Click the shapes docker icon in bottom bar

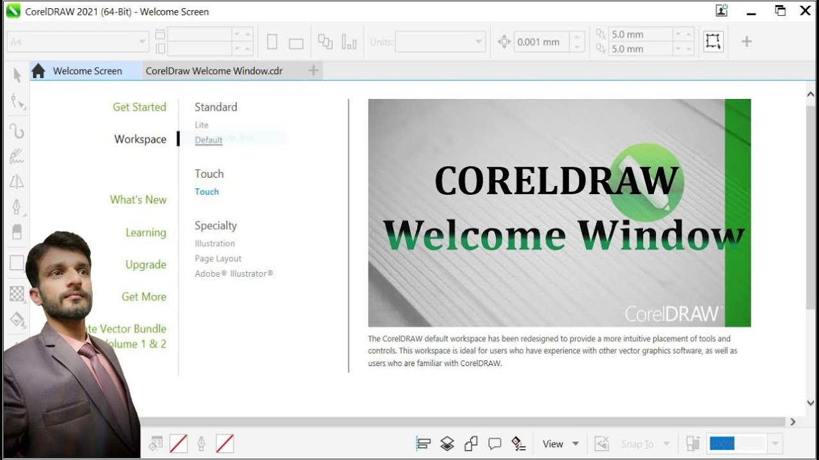pyautogui.click(x=471, y=443)
